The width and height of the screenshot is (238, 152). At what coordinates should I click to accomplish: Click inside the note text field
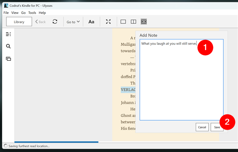[181, 84]
